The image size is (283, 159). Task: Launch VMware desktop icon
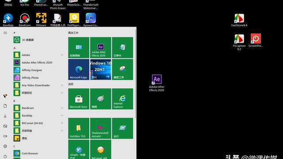(x=41, y=20)
